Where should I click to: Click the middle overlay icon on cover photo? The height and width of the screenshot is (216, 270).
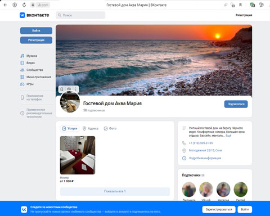(69, 89)
